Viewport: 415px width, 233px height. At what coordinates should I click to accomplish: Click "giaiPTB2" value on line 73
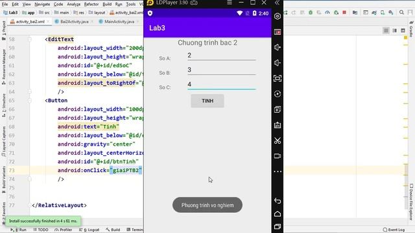click(x=126, y=170)
